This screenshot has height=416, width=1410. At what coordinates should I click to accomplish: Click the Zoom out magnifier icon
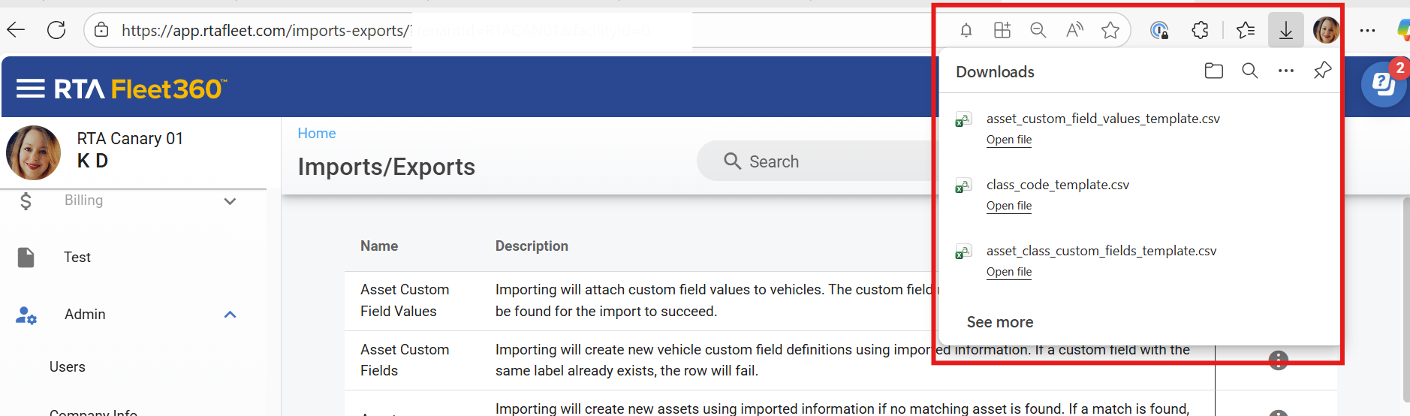pyautogui.click(x=1038, y=30)
